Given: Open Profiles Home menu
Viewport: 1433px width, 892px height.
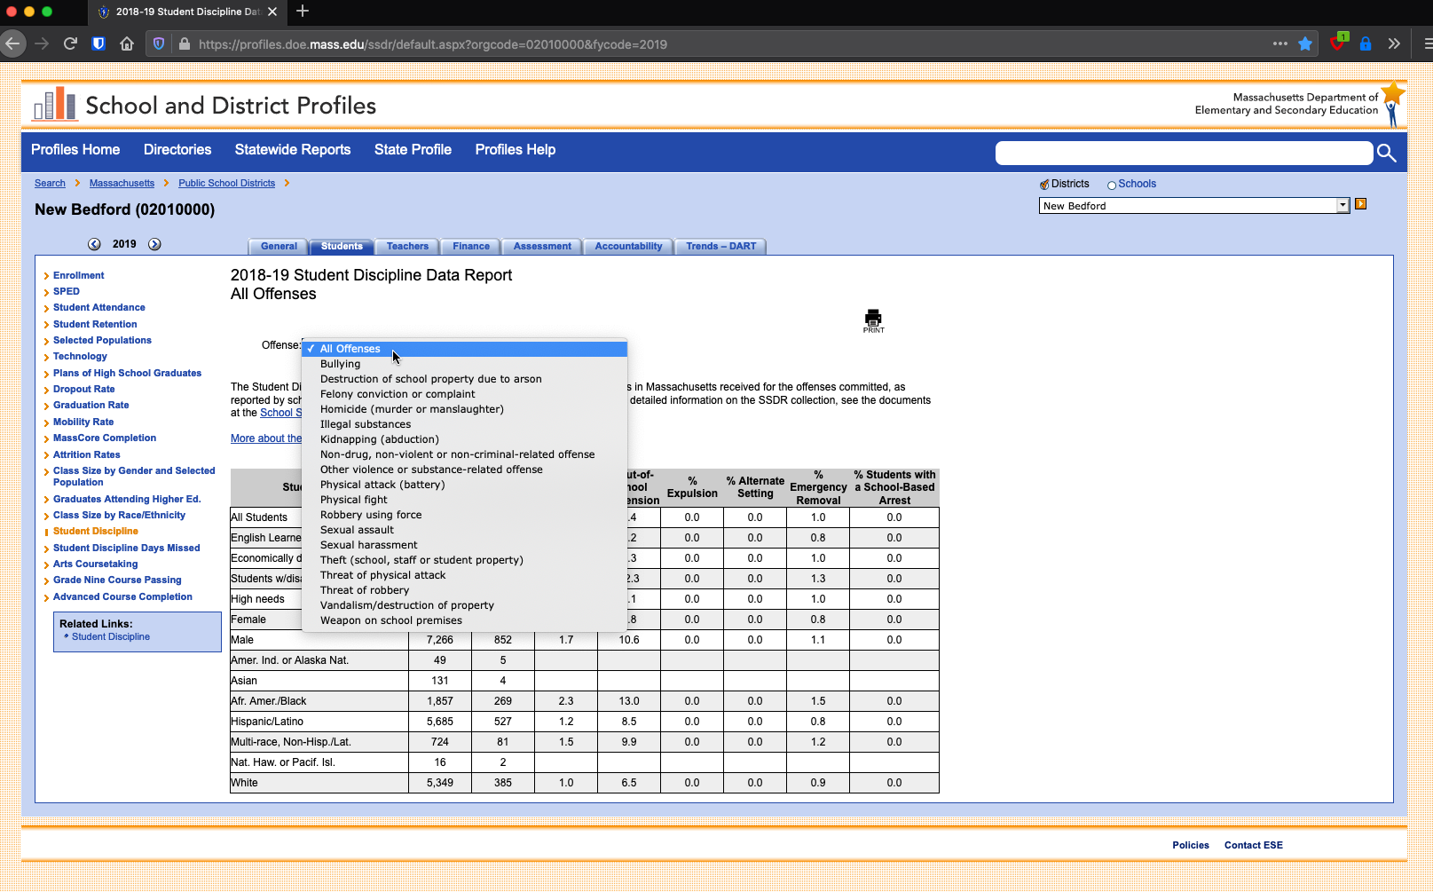Looking at the screenshot, I should [75, 150].
